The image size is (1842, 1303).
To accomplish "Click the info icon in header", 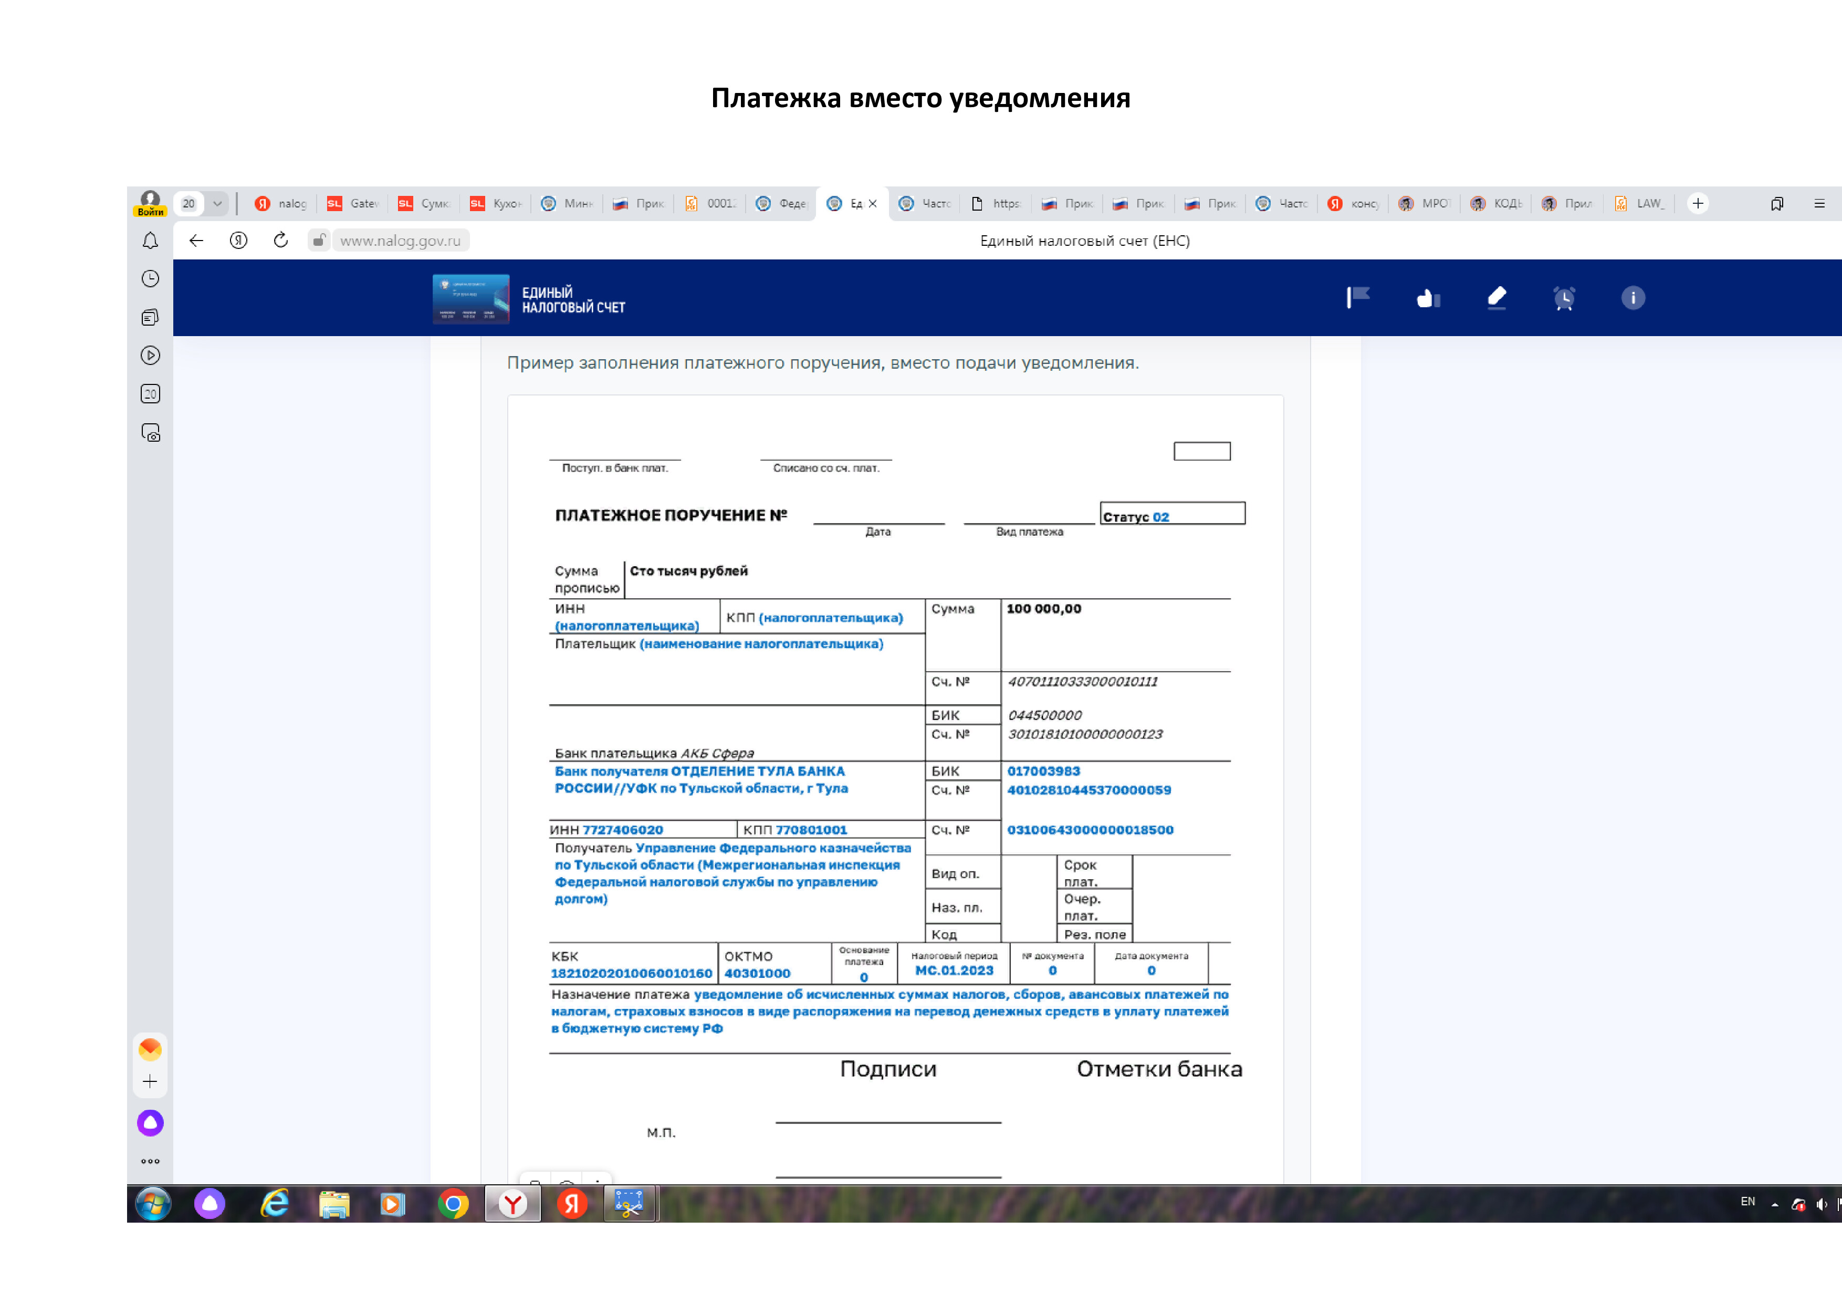I will 1632,298.
